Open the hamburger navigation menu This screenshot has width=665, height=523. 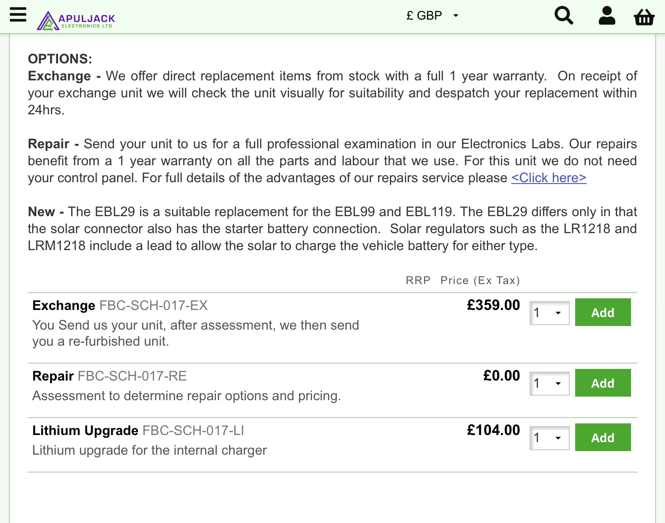click(18, 15)
